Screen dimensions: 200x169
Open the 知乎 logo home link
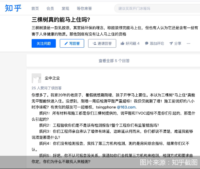point(13,8)
